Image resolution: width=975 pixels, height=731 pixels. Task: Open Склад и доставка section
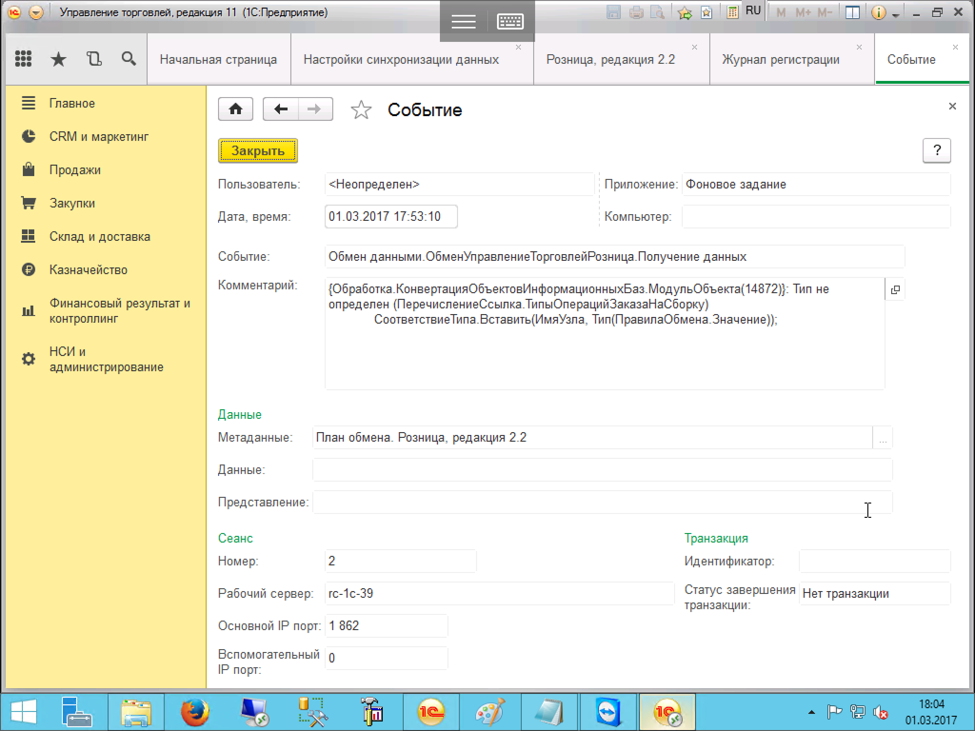(x=99, y=237)
